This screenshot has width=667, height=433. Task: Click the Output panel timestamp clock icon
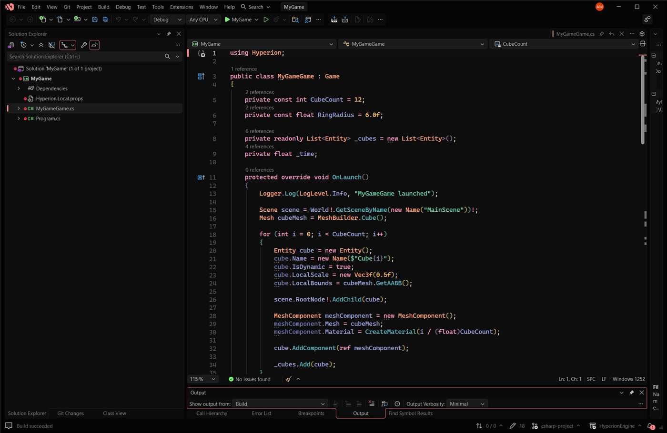[x=397, y=403]
